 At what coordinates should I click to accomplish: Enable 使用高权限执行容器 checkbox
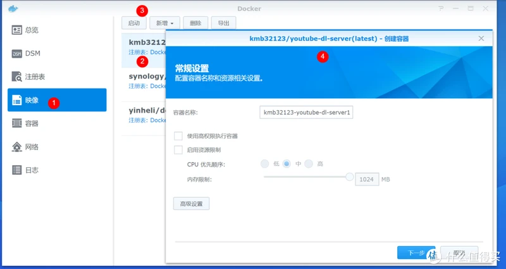pyautogui.click(x=178, y=136)
